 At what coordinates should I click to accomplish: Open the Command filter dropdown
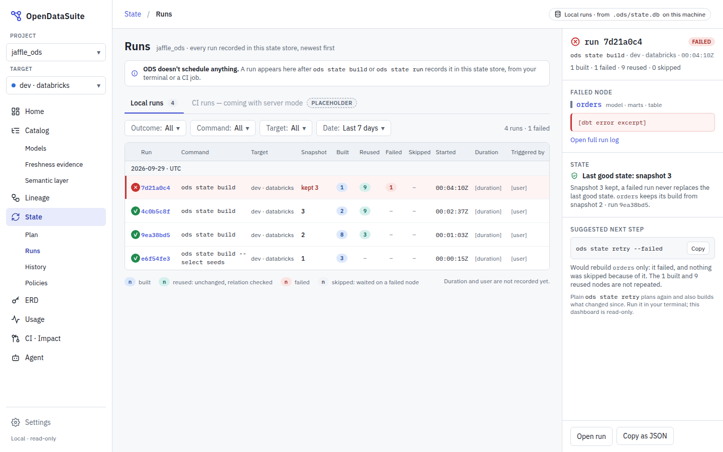click(223, 128)
